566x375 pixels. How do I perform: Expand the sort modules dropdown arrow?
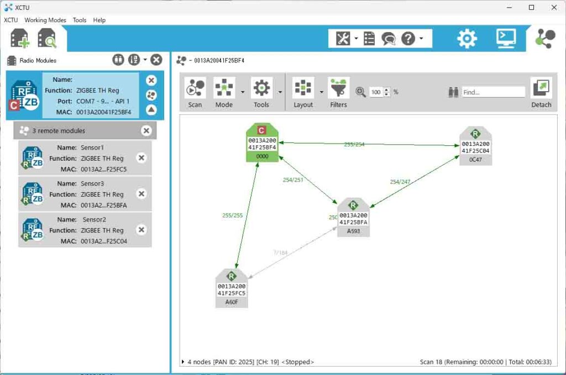[145, 60]
